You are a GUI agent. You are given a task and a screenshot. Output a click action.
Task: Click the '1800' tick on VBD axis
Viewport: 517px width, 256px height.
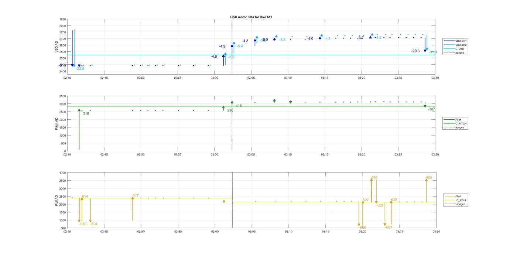pos(62,19)
